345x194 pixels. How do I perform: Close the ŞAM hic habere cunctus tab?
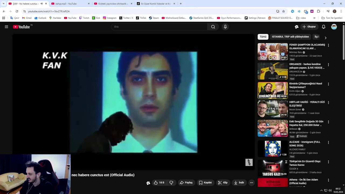click(46, 4)
